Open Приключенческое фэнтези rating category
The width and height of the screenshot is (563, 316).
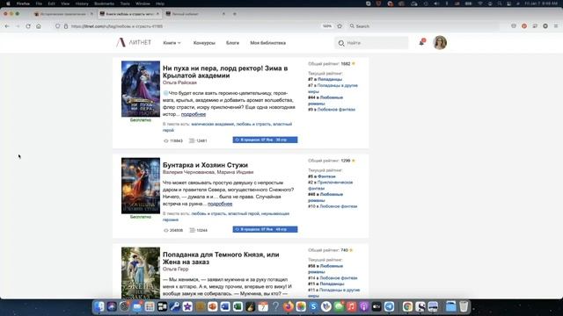pyautogui.click(x=331, y=185)
